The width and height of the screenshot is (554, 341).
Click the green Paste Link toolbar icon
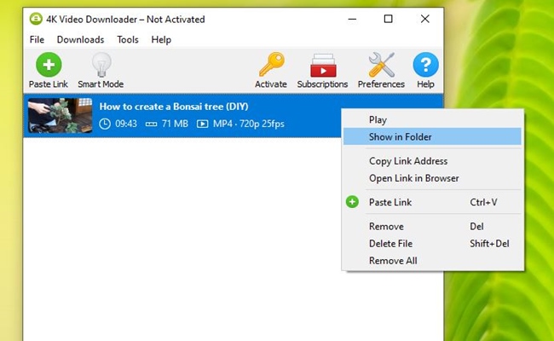coord(49,65)
